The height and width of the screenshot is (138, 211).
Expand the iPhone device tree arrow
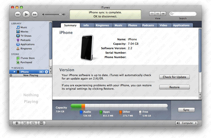[15, 72]
